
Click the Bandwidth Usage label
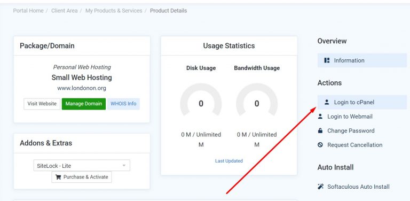tap(257, 68)
